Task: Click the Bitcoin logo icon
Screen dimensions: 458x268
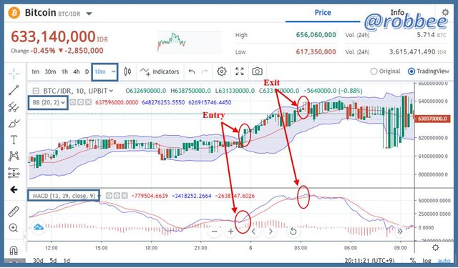Action: tap(14, 13)
